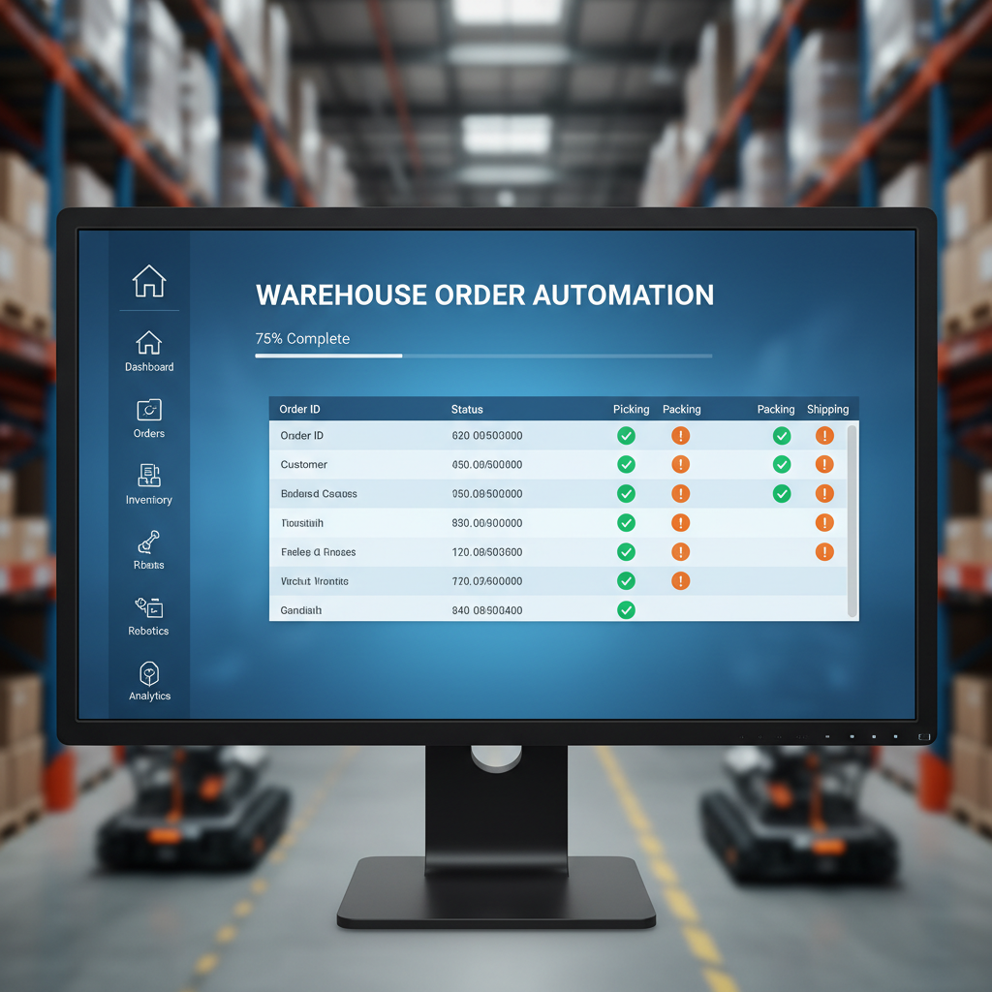The image size is (992, 992).
Task: Sort by the Status column header
Action: pyautogui.click(x=467, y=410)
